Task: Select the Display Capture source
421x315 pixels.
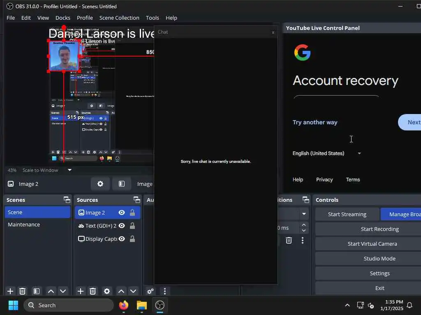Action: pyautogui.click(x=107, y=239)
